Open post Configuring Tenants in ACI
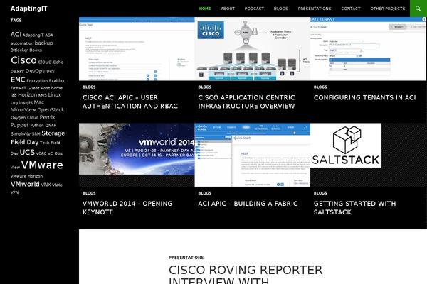 (364, 97)
